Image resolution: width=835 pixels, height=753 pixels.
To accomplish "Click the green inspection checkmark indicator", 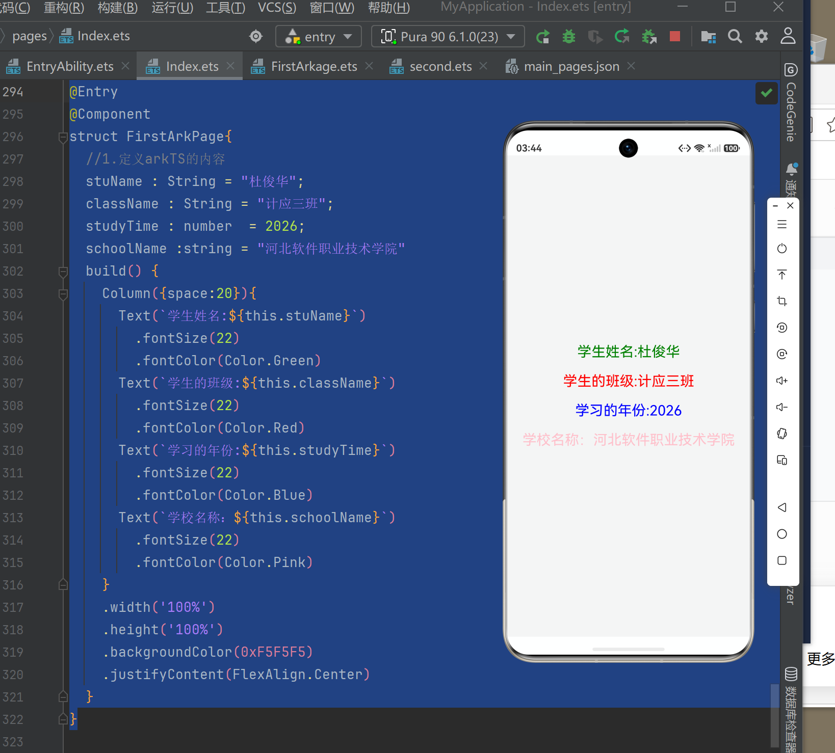I will click(767, 93).
